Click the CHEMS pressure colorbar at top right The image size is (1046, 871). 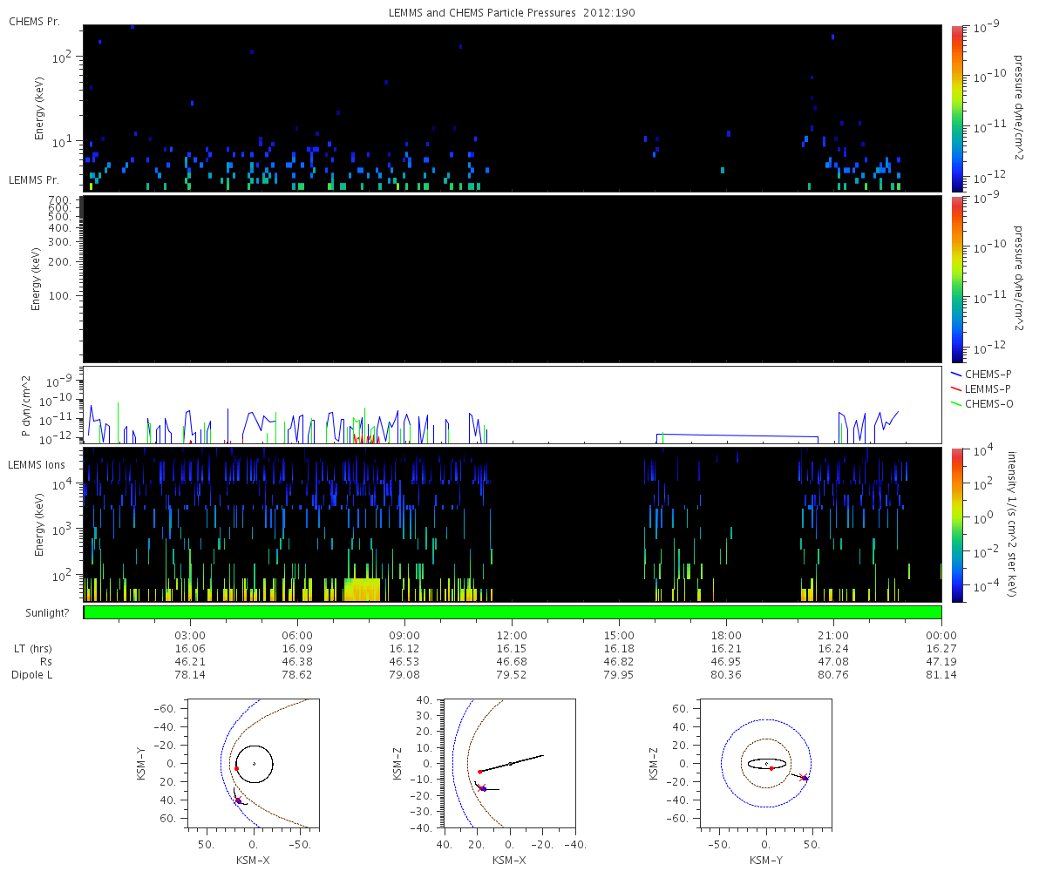point(956,108)
